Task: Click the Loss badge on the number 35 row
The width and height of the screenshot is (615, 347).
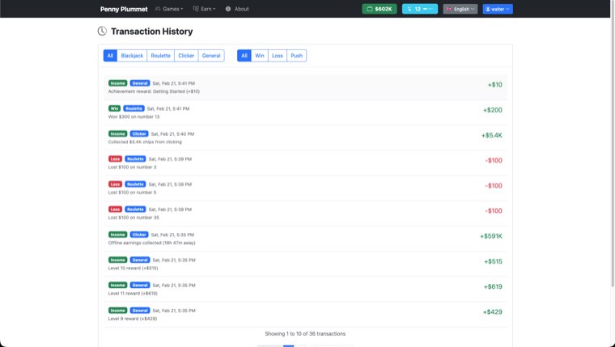Action: [115, 209]
